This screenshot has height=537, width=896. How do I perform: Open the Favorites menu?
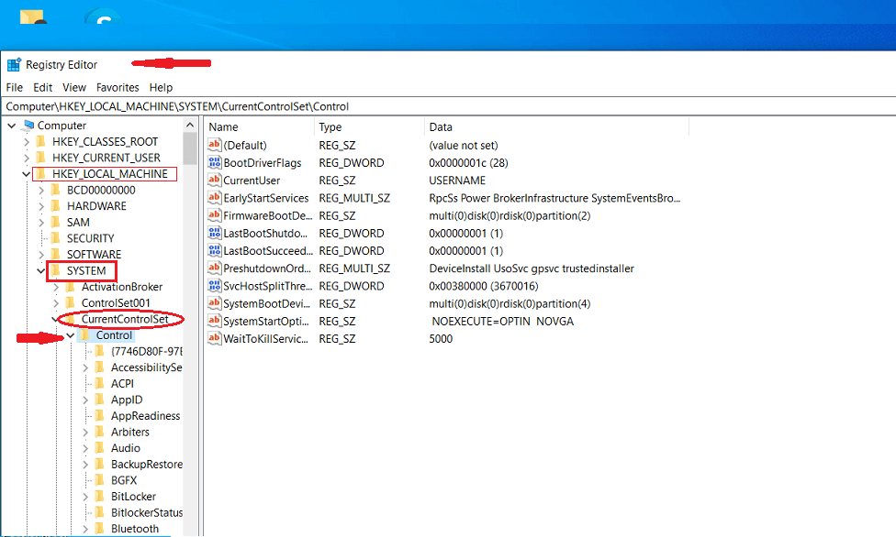pyautogui.click(x=118, y=87)
